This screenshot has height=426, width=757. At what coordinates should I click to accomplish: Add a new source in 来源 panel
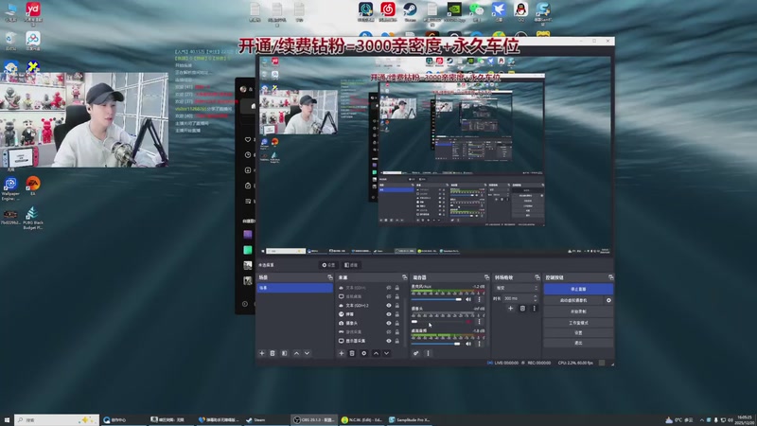point(342,353)
